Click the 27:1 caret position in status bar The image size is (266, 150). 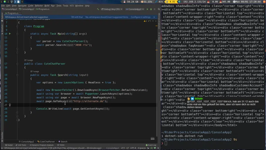123,148
